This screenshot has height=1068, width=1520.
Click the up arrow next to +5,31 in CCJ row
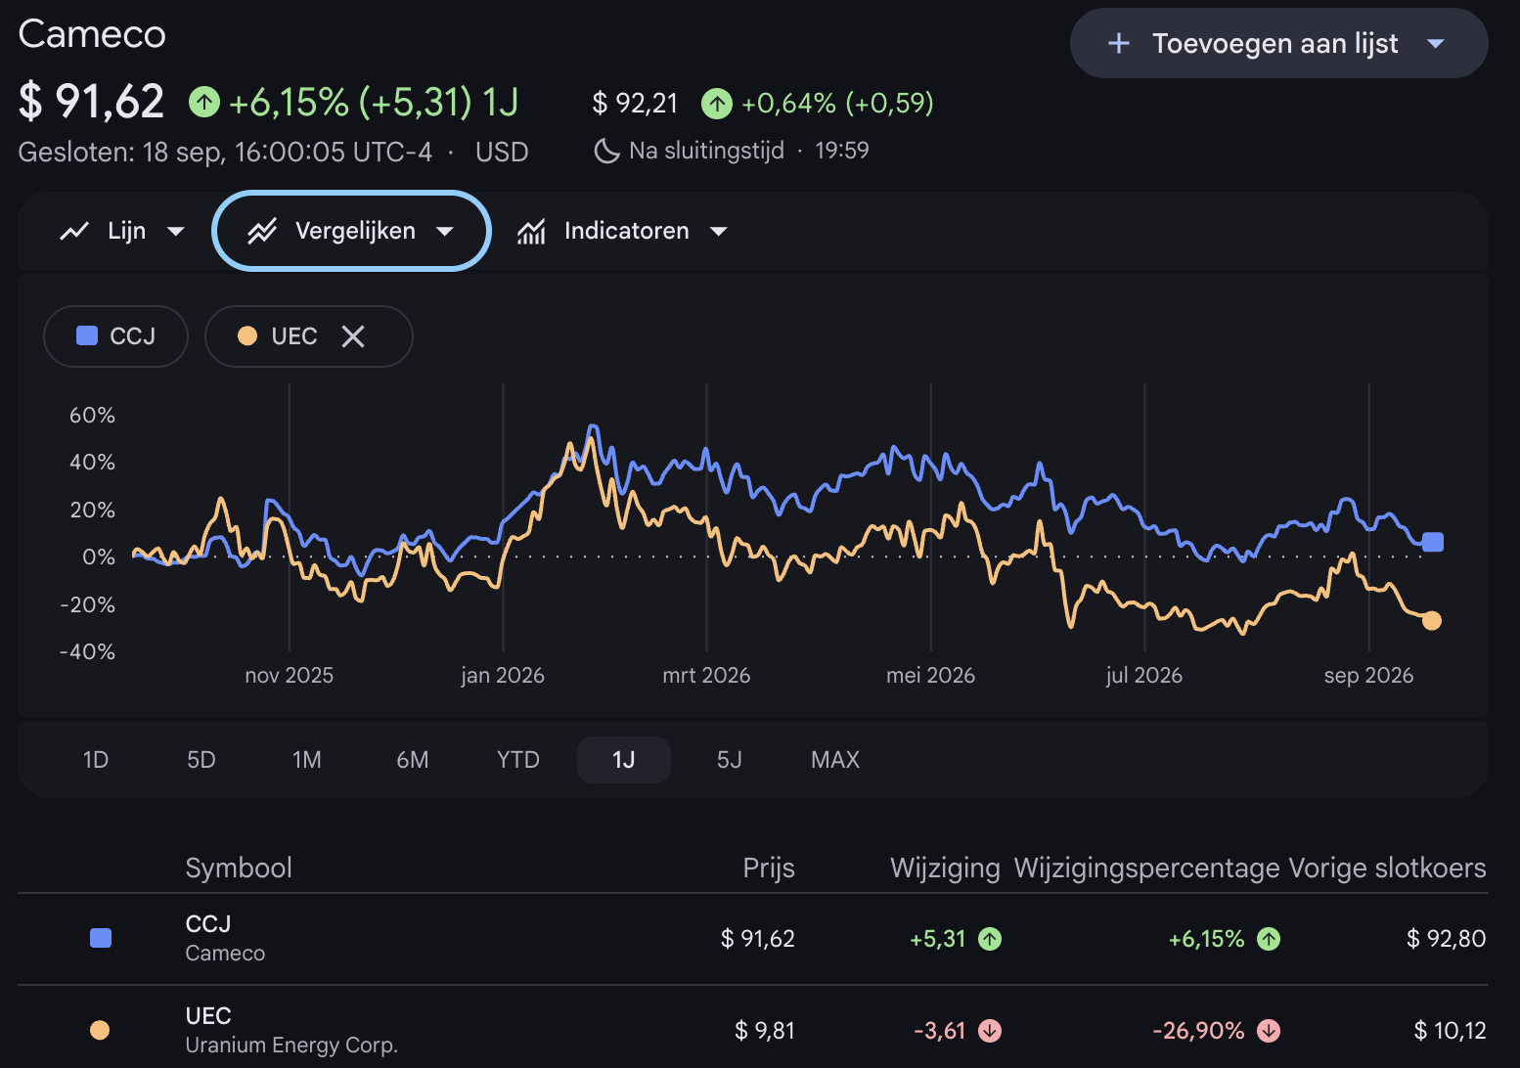(990, 939)
